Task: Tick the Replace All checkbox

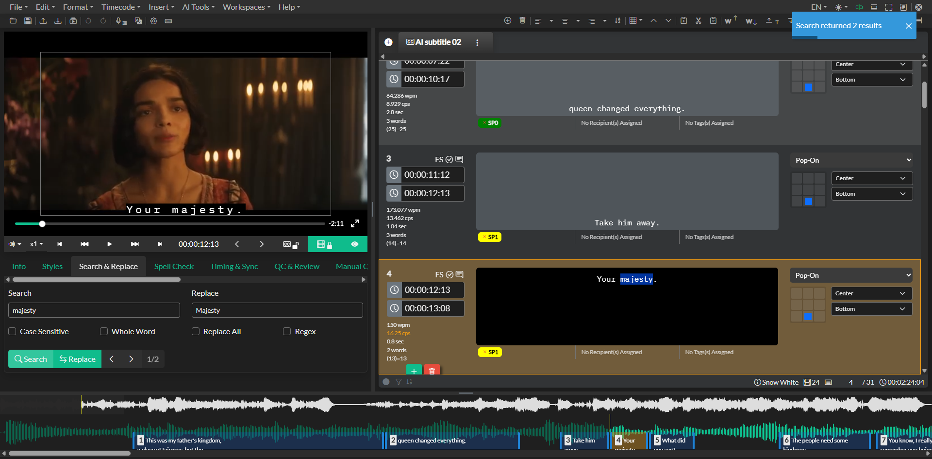Action: tap(196, 331)
